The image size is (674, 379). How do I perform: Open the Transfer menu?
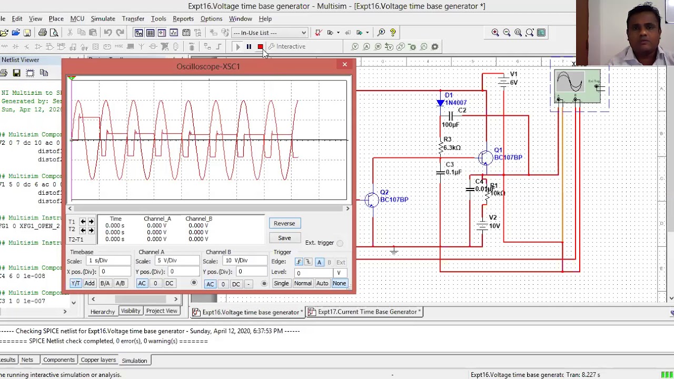(x=133, y=18)
